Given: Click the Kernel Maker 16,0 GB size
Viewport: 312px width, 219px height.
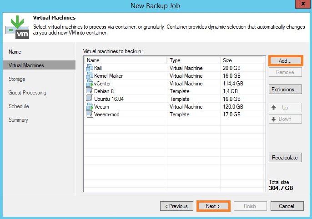Looking at the screenshot, I should pos(231,76).
